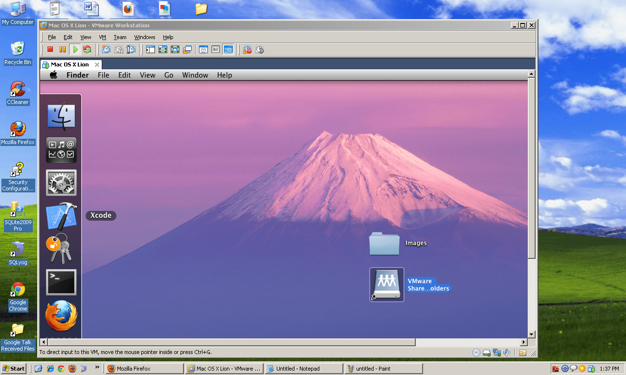
Task: Click the Unity mode icon with warning
Action: pos(187,49)
